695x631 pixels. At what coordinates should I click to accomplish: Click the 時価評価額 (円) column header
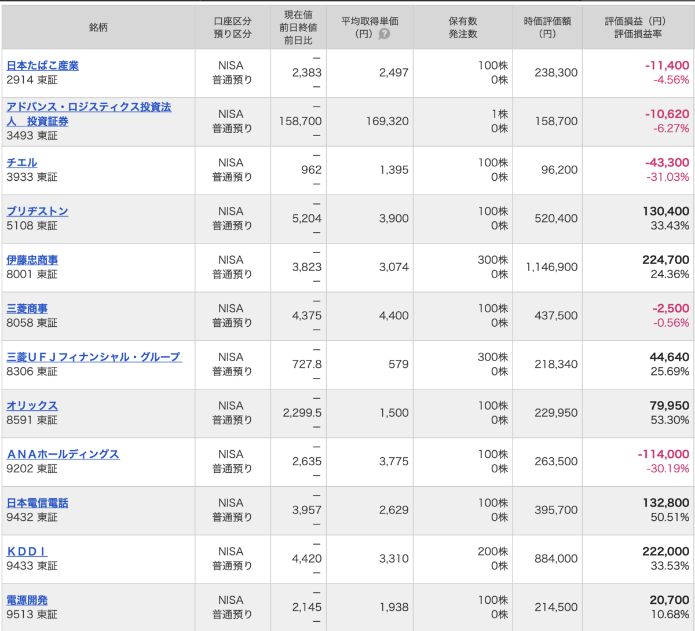[547, 27]
